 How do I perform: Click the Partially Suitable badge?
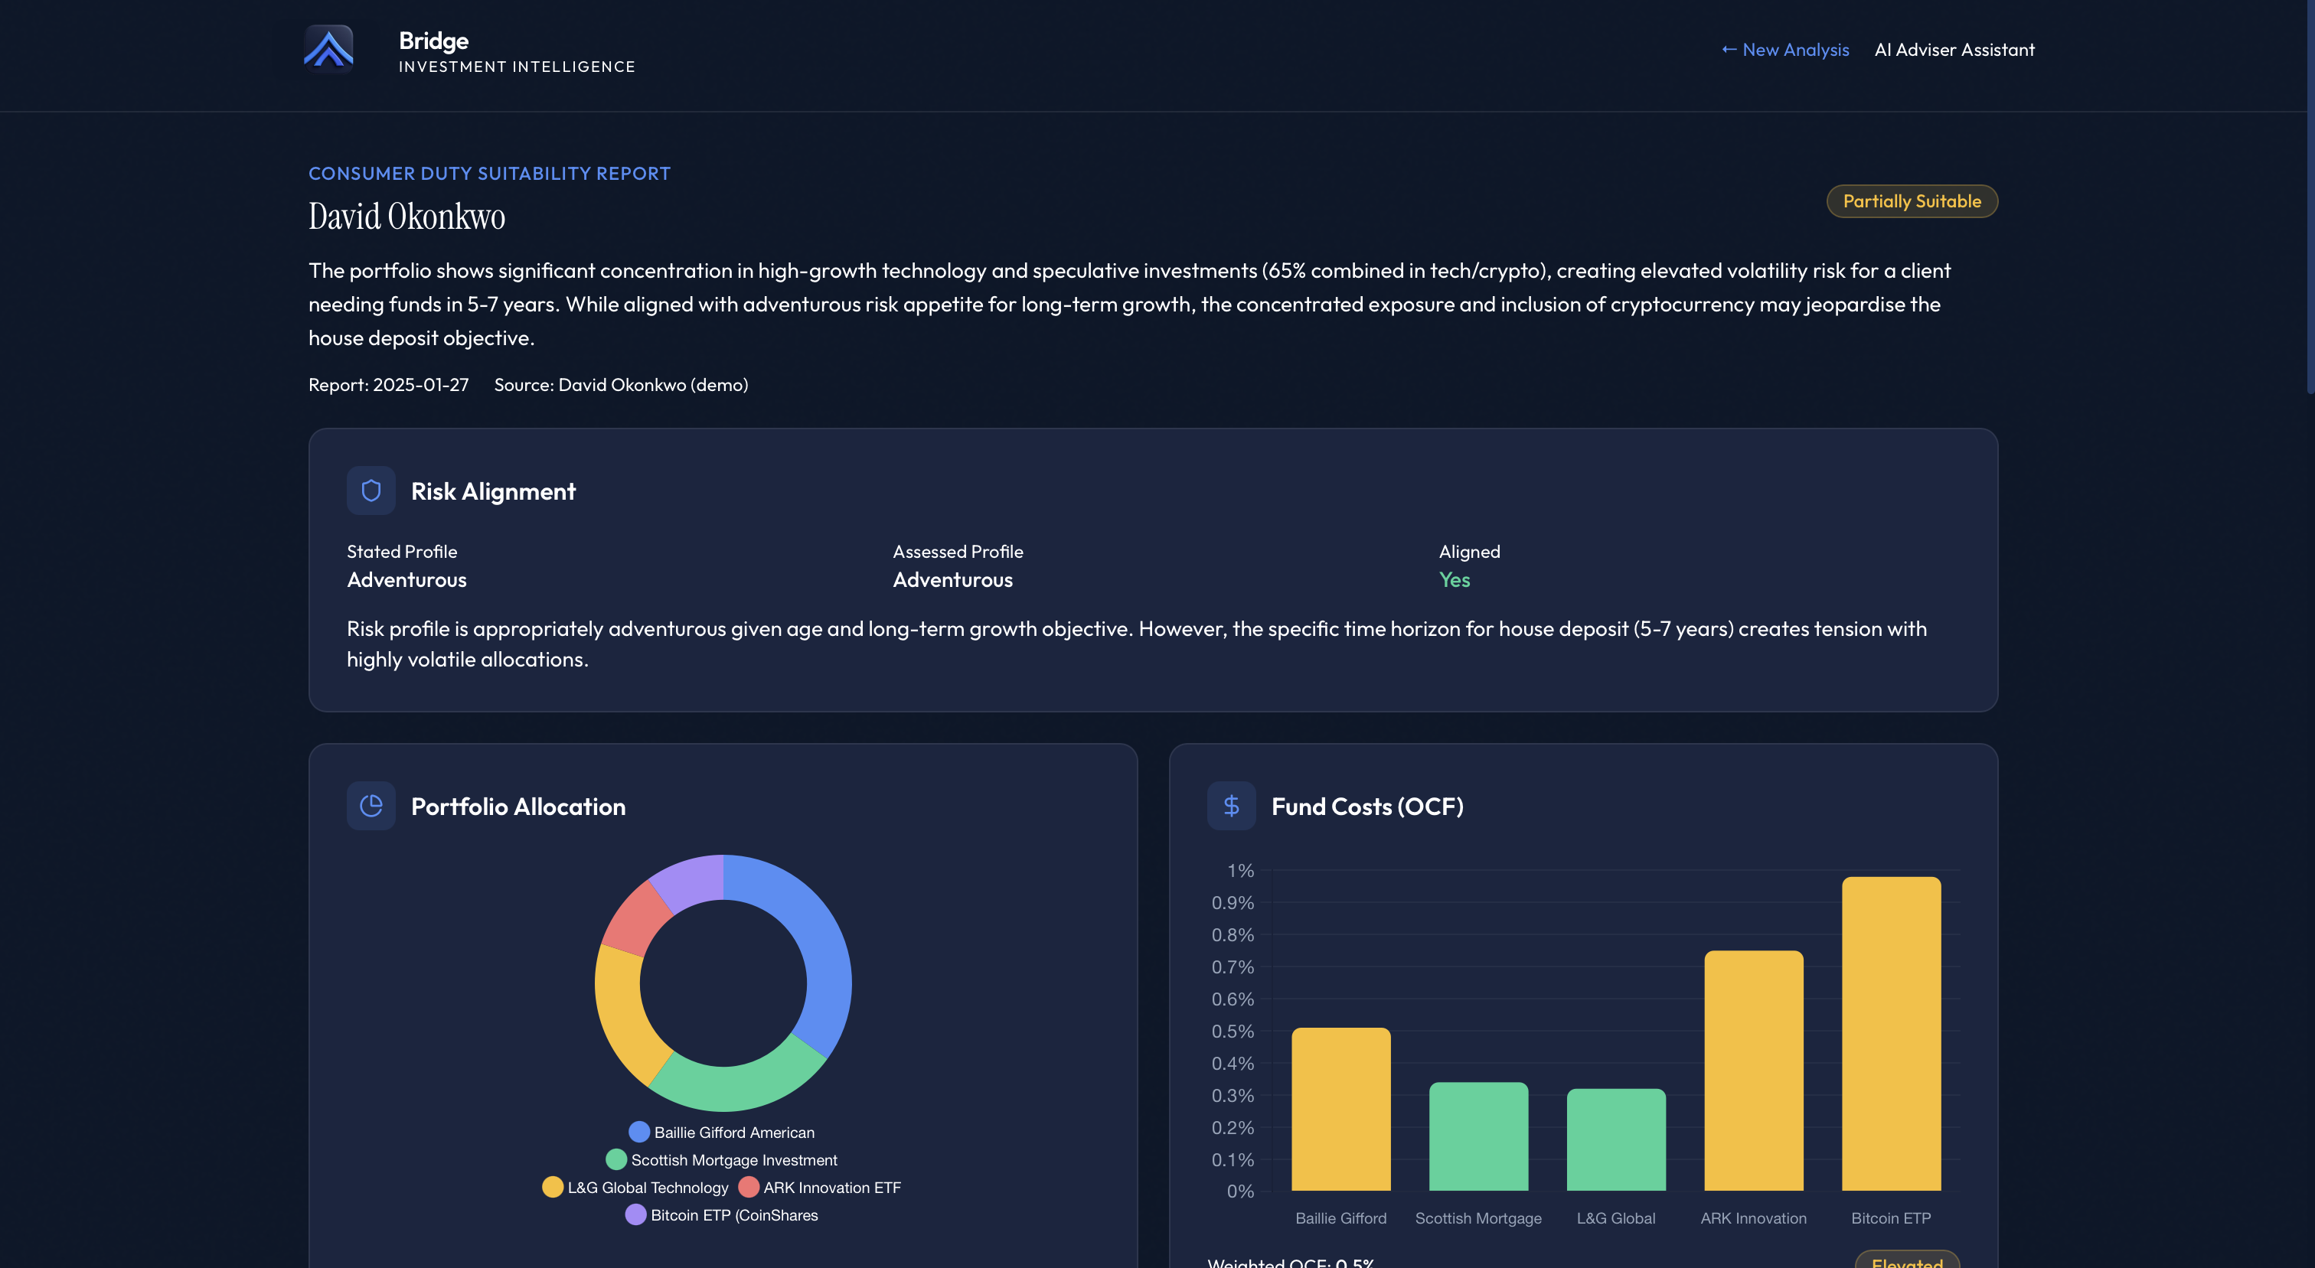(1912, 201)
